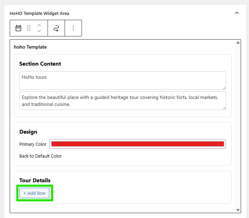The height and width of the screenshot is (218, 249).
Task: Click the 'Tour Details' heading
Action: pos(35,181)
